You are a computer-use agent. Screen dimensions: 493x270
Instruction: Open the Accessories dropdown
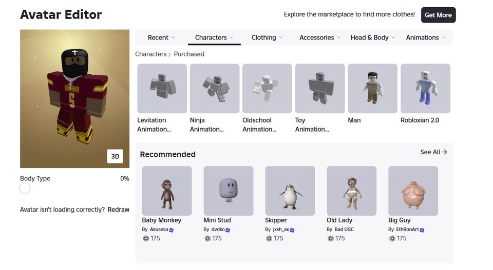pyautogui.click(x=320, y=37)
